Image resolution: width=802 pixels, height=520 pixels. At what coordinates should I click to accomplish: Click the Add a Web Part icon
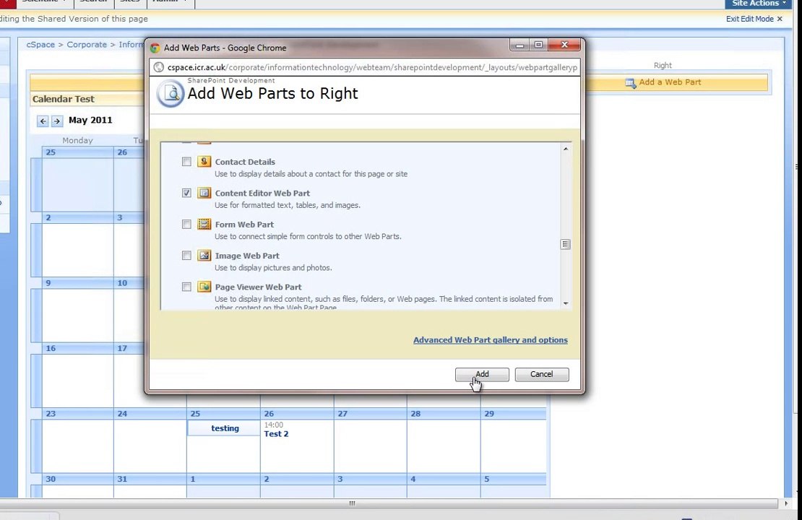(631, 83)
